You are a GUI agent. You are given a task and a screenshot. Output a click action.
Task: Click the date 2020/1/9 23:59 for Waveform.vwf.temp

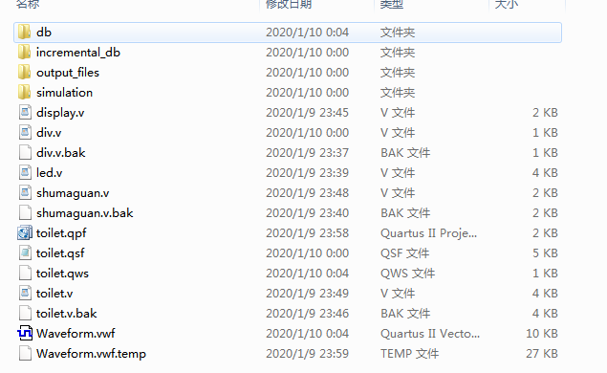coord(308,354)
